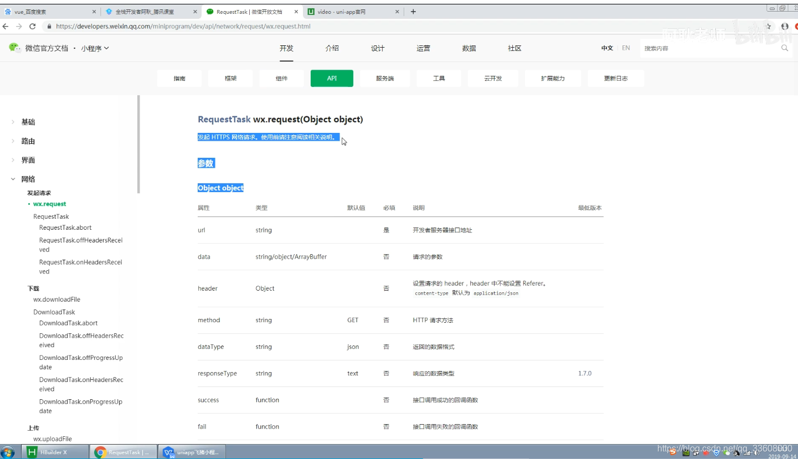The width and height of the screenshot is (798, 459).
Task: Click the browser address bar URL
Action: (183, 26)
